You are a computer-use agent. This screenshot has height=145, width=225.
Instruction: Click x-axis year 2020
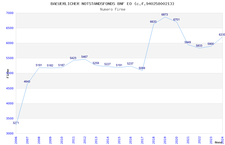pos(177,140)
